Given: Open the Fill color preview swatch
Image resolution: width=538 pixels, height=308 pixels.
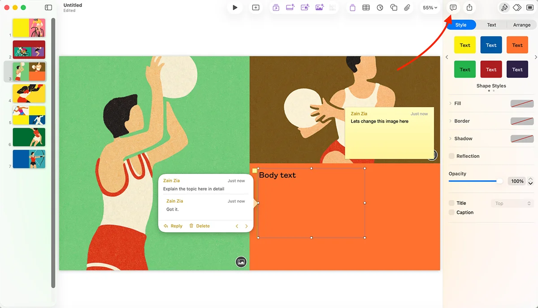Looking at the screenshot, I should pos(522,104).
